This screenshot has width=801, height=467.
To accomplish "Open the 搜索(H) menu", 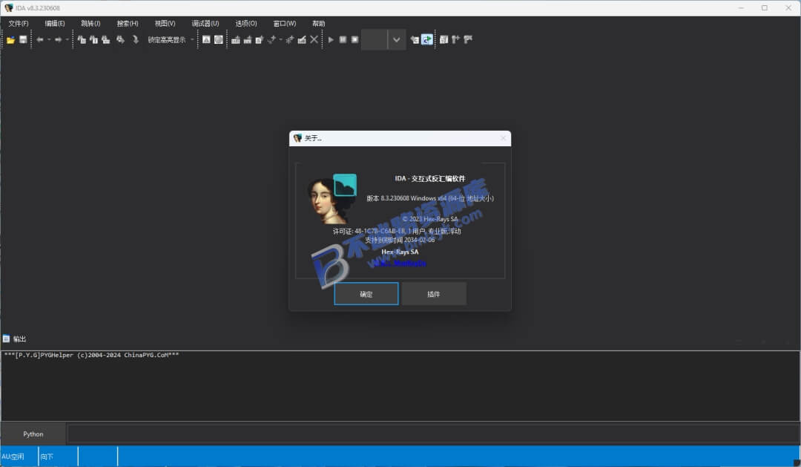I will pos(128,24).
